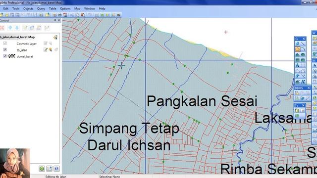Click first icon in Tools floating toolbar
This screenshot has height=178, width=317.
point(297,110)
